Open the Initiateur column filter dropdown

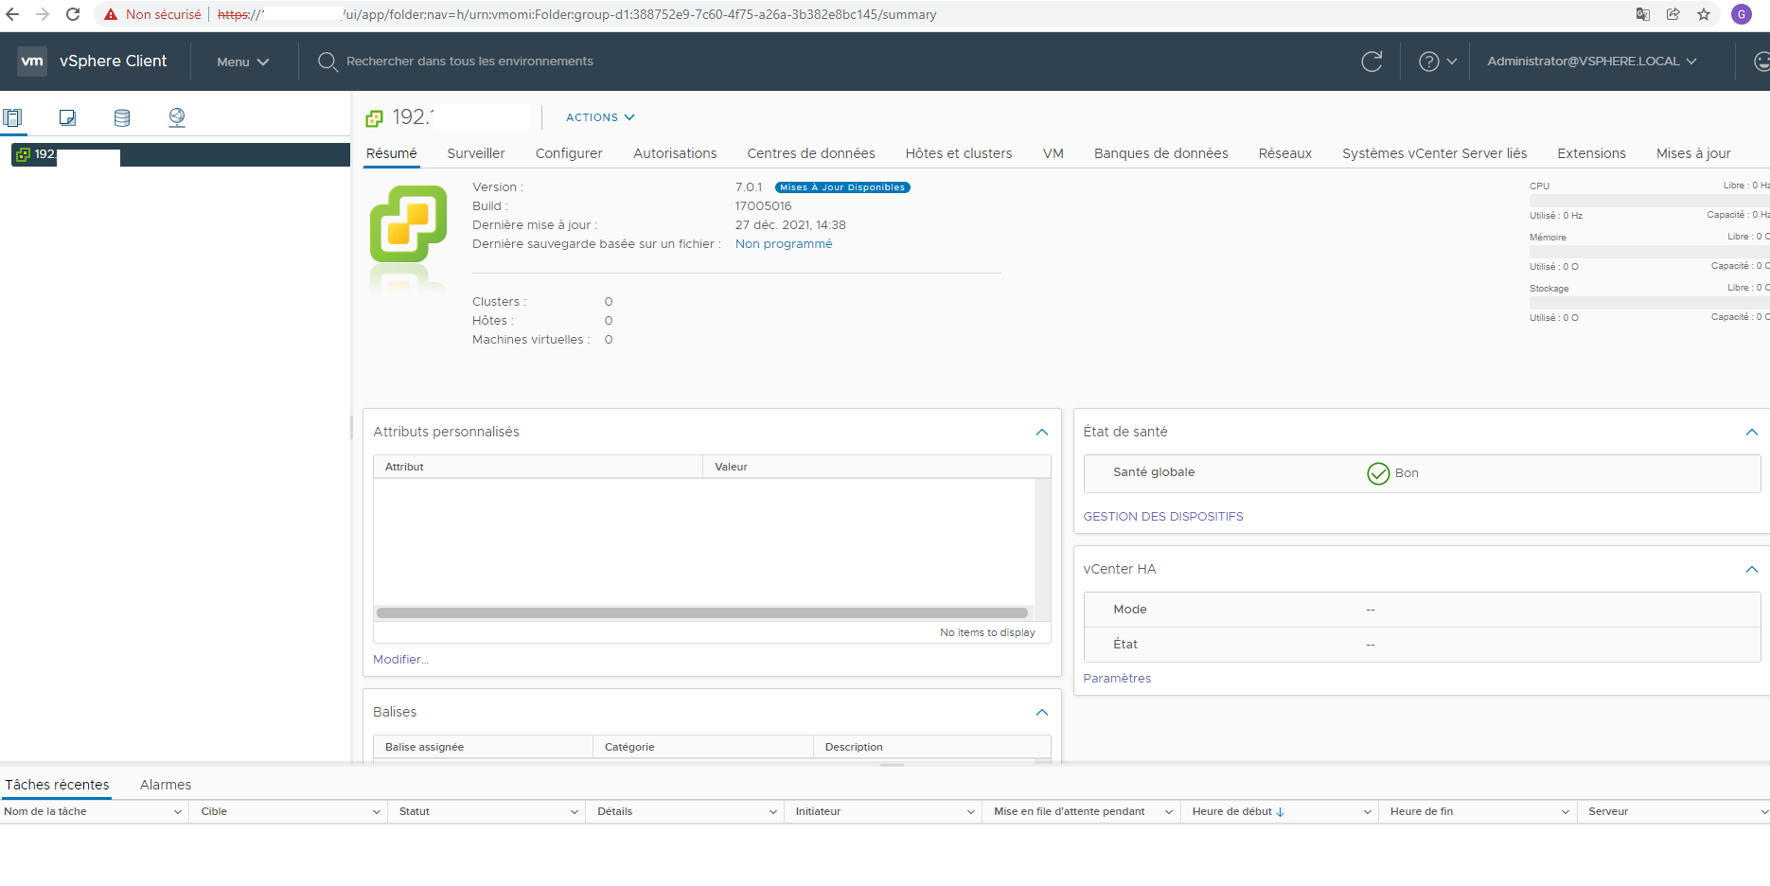[971, 812]
